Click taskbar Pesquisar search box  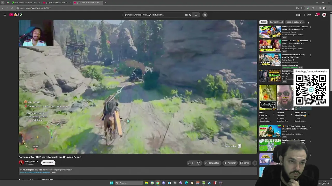coord(129,183)
